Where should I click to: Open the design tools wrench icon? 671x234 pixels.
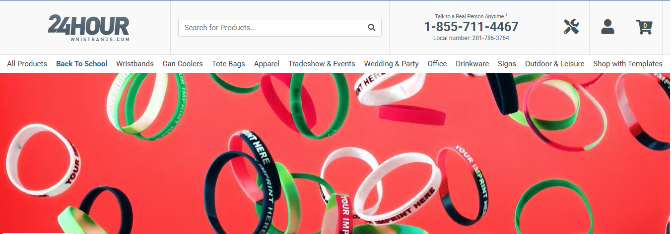click(x=571, y=27)
